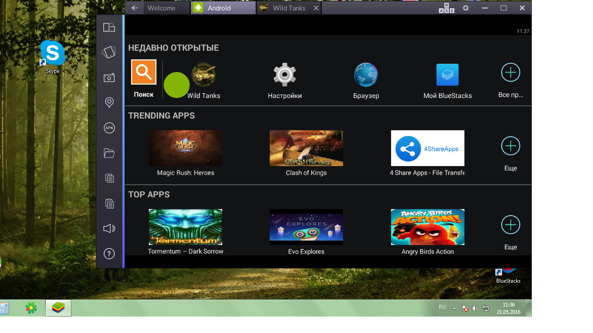Switch to the Android tab
Viewport: 593px width, 333px height.
click(223, 8)
